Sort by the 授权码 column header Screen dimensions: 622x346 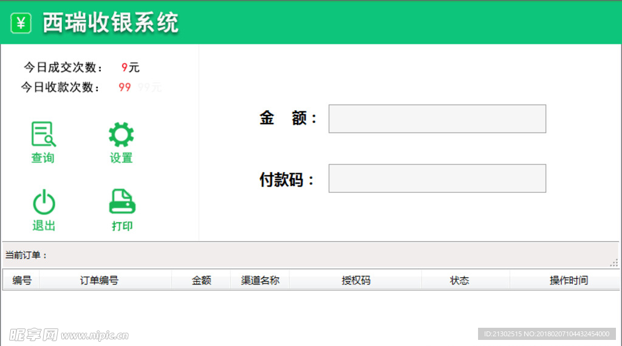pyautogui.click(x=356, y=280)
